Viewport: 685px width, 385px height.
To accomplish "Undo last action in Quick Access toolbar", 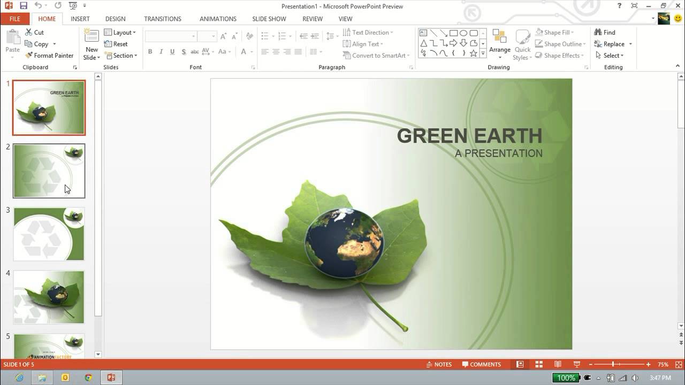I will 38,6.
